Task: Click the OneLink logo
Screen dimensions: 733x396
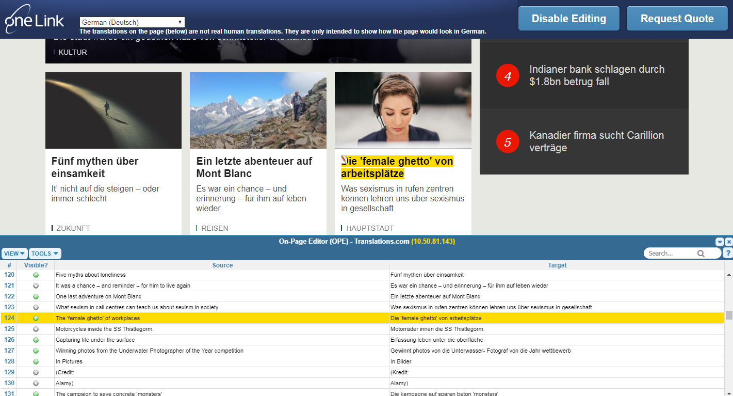Action: (x=35, y=19)
